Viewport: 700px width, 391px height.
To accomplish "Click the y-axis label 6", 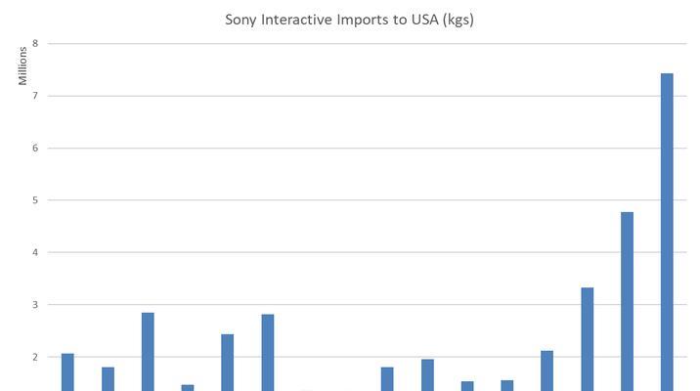I will (35, 149).
